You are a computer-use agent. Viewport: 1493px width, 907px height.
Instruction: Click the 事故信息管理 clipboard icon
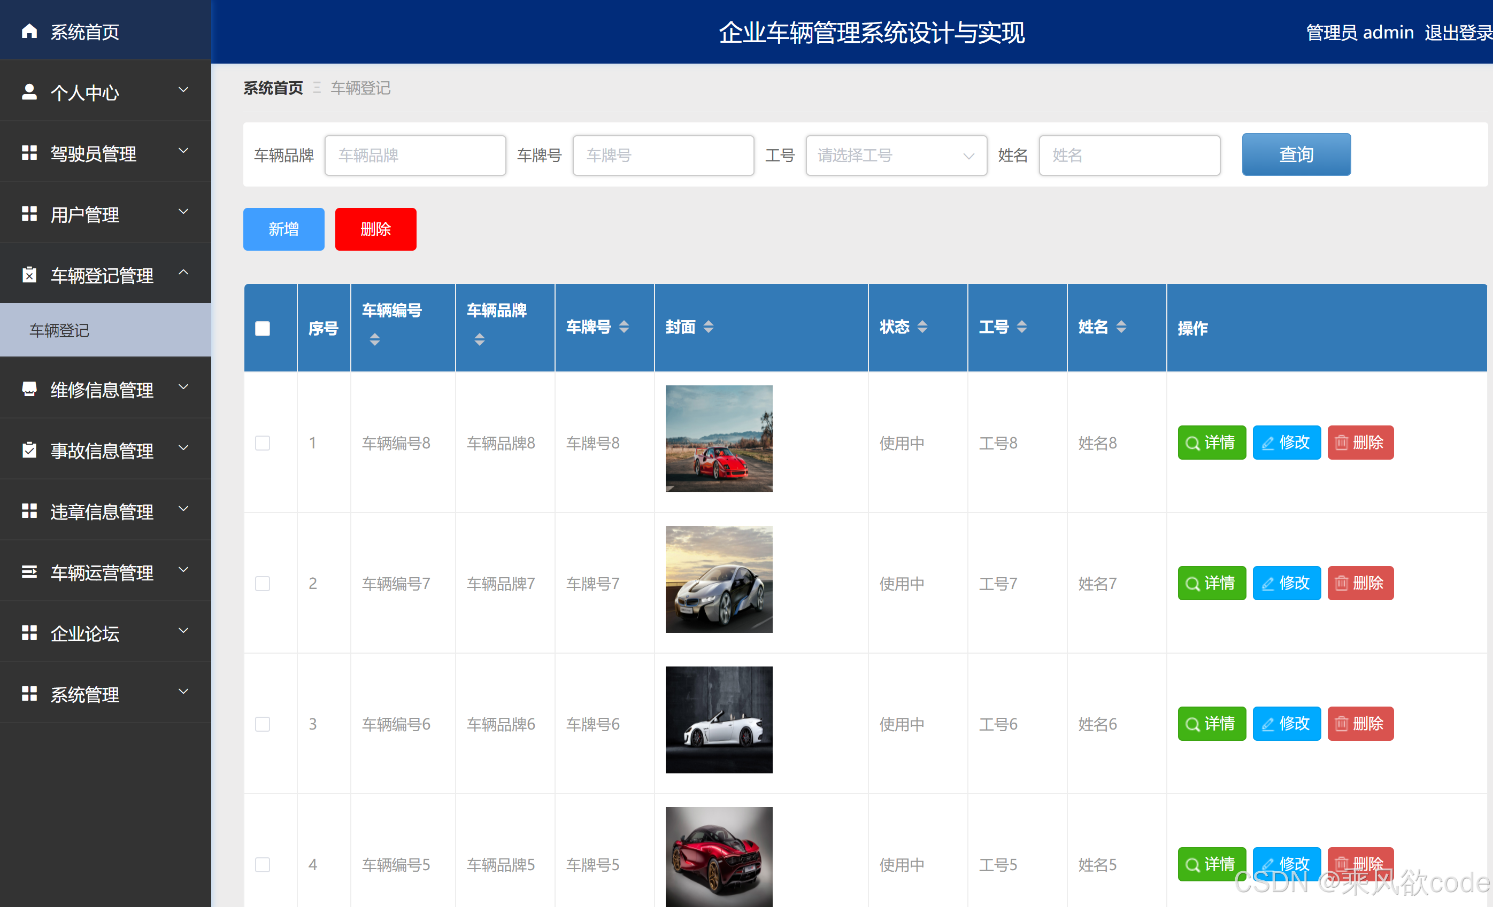[x=29, y=450]
